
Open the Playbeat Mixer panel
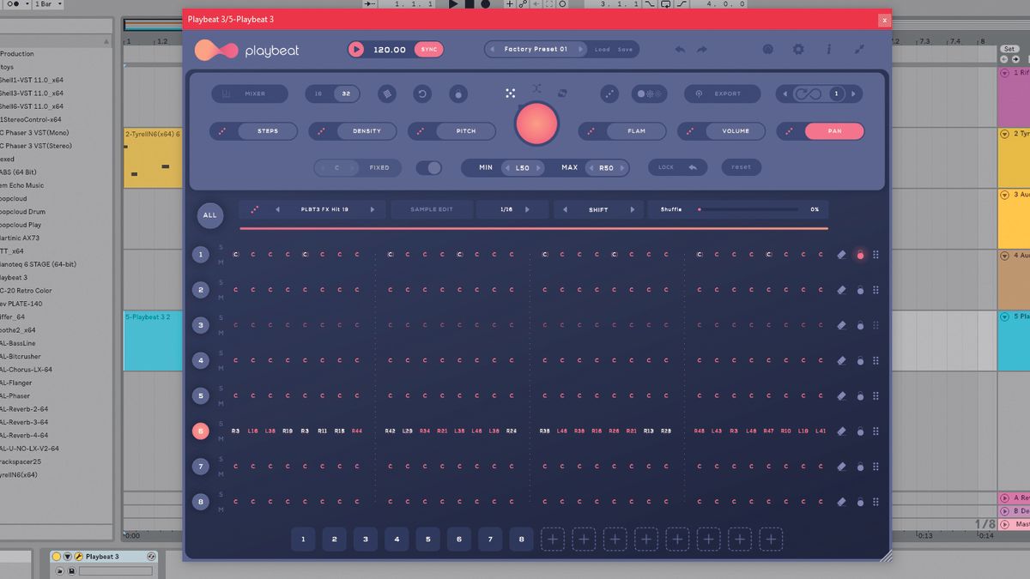tap(248, 93)
